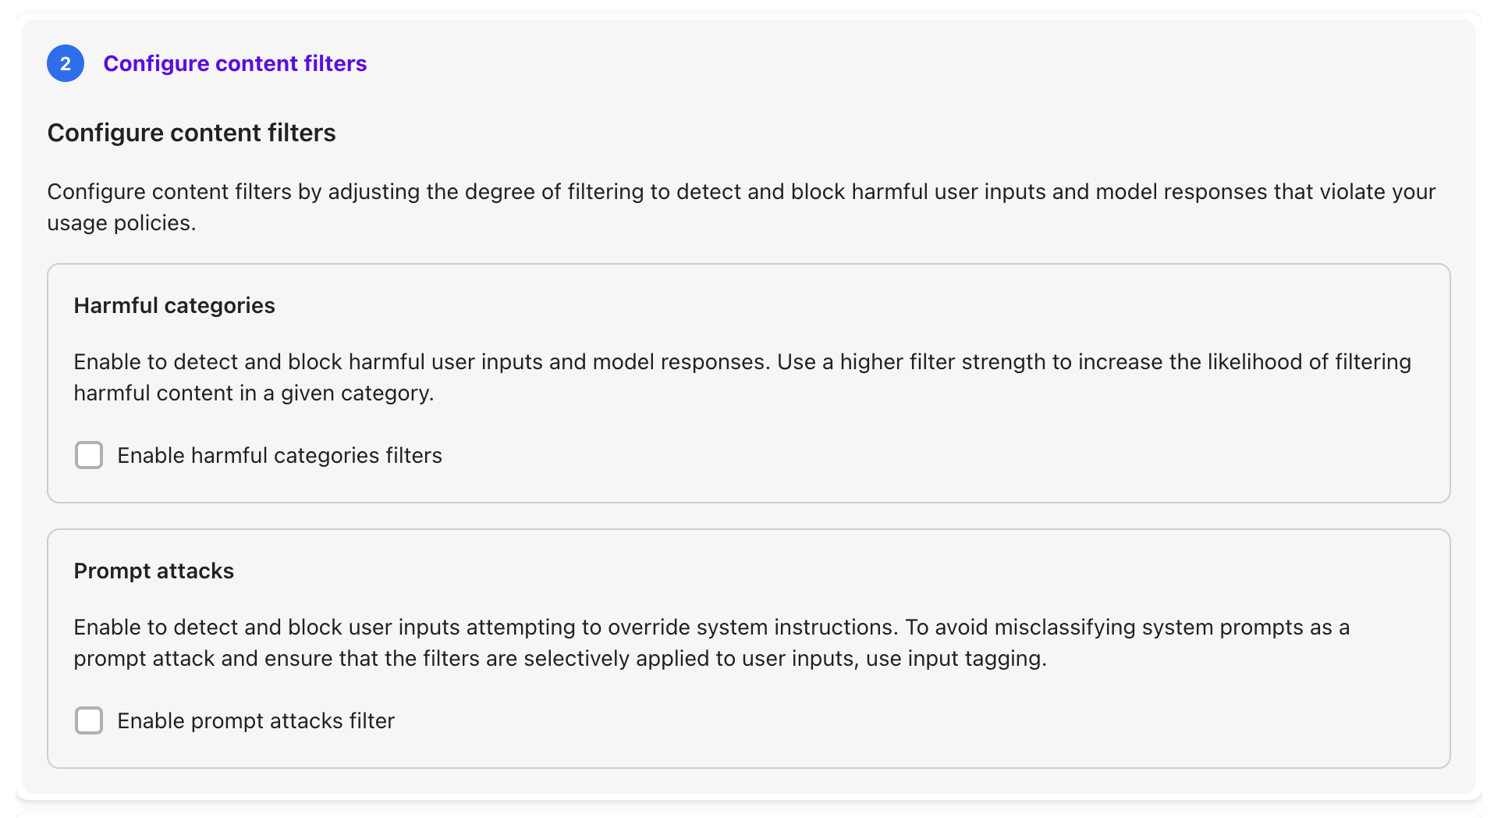Click the blue step 2 circle badge
1501x818 pixels.
click(x=66, y=63)
